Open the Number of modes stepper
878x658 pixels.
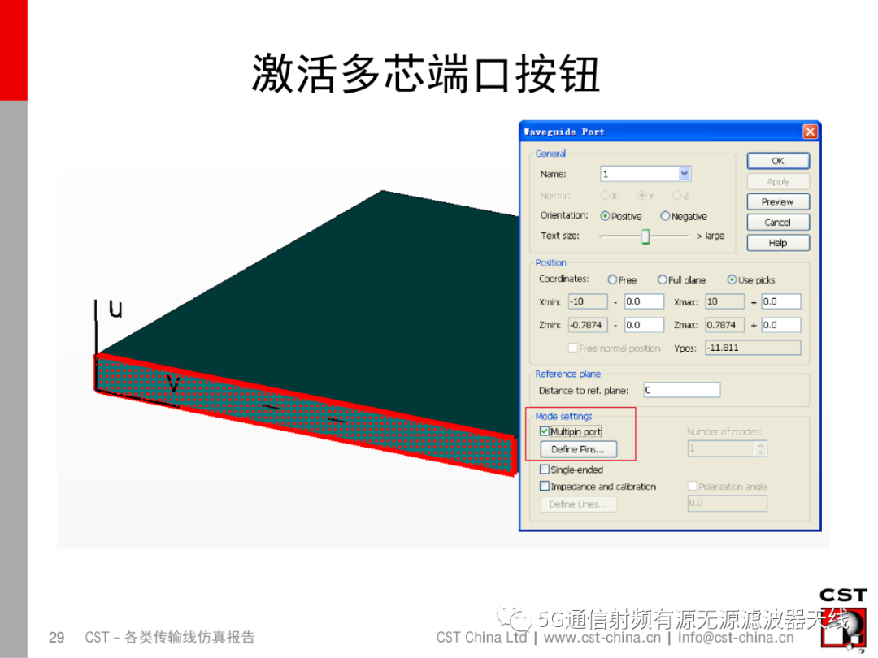click(x=763, y=448)
